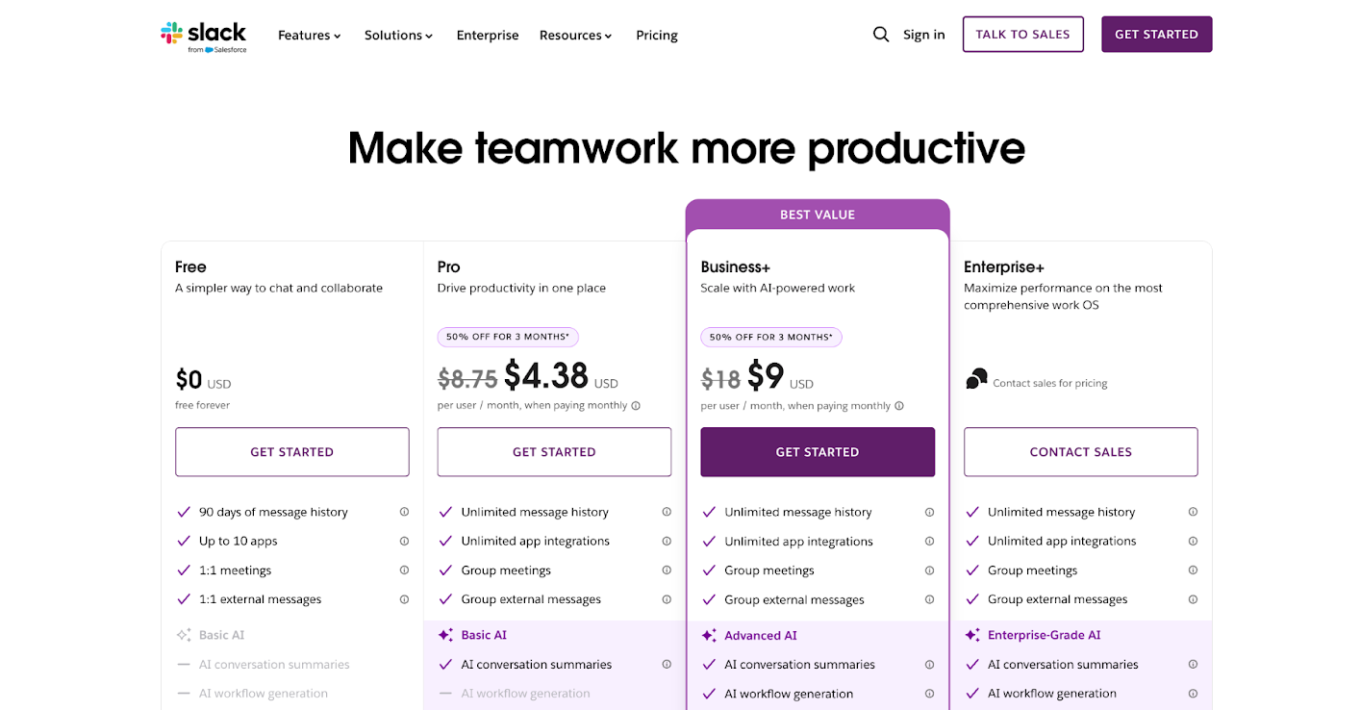Open the Pricing nav item
The width and height of the screenshot is (1360, 710).
tap(657, 36)
